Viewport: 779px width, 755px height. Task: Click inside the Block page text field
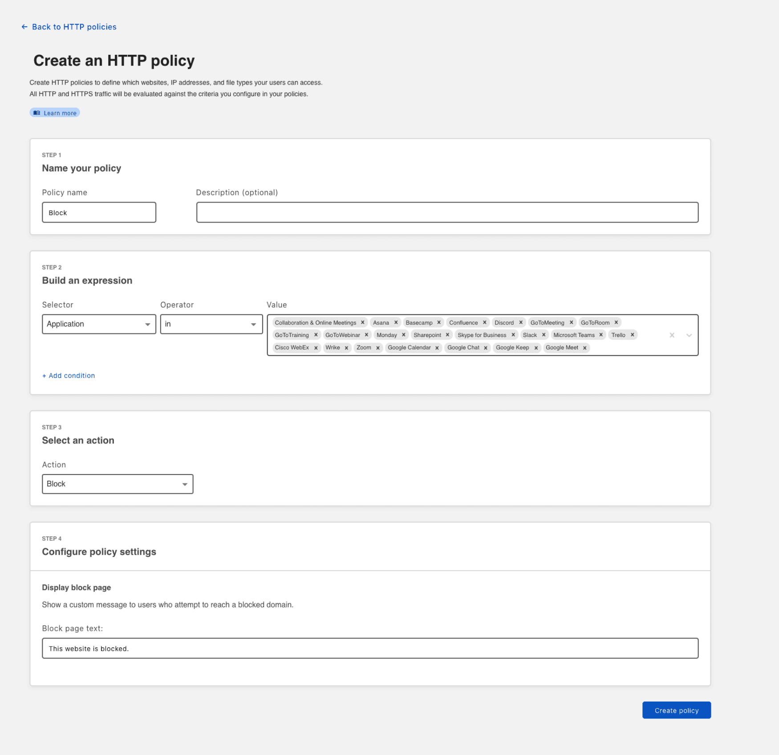[x=369, y=648]
